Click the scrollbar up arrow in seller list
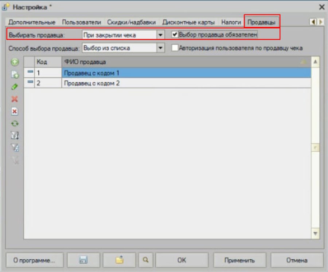This screenshot has width=328, height=272. 315,62
